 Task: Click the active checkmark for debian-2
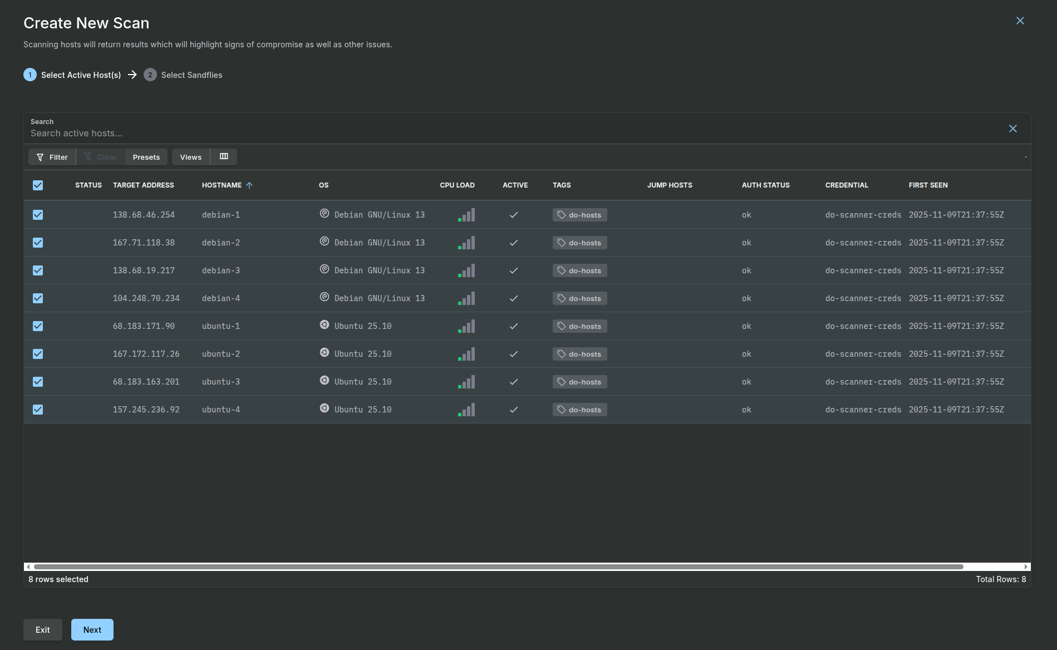point(514,242)
